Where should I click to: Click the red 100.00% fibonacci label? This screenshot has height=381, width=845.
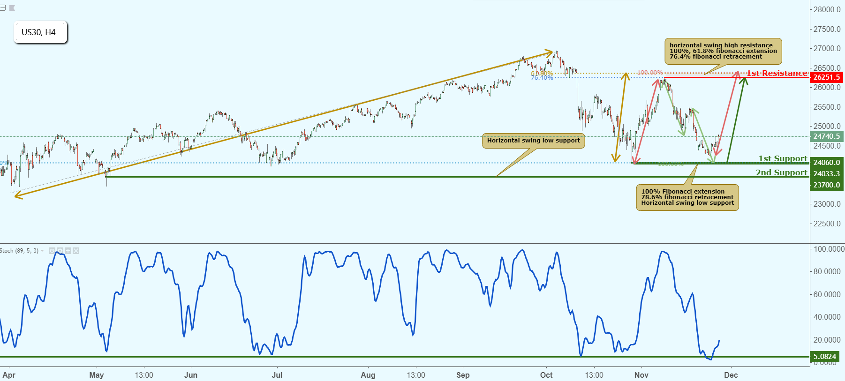tap(650, 73)
